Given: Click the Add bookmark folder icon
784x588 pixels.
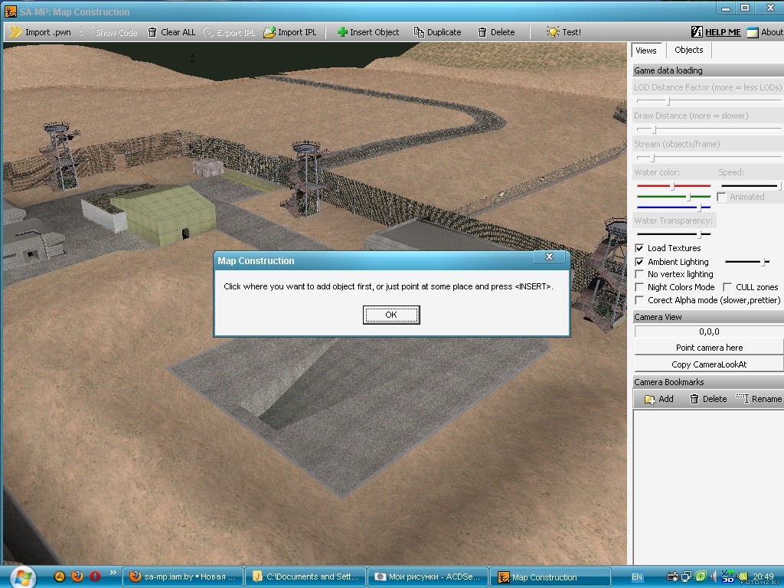Looking at the screenshot, I should [x=649, y=399].
